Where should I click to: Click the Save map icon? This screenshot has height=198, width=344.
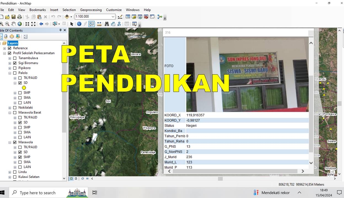point(13,17)
